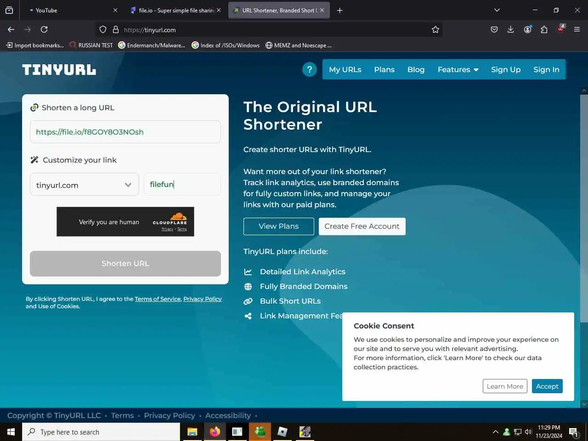Open a new tab with plus button
588x441 pixels.
click(339, 10)
